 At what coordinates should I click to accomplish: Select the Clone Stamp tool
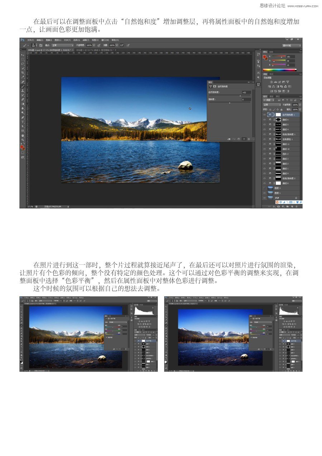23,90
